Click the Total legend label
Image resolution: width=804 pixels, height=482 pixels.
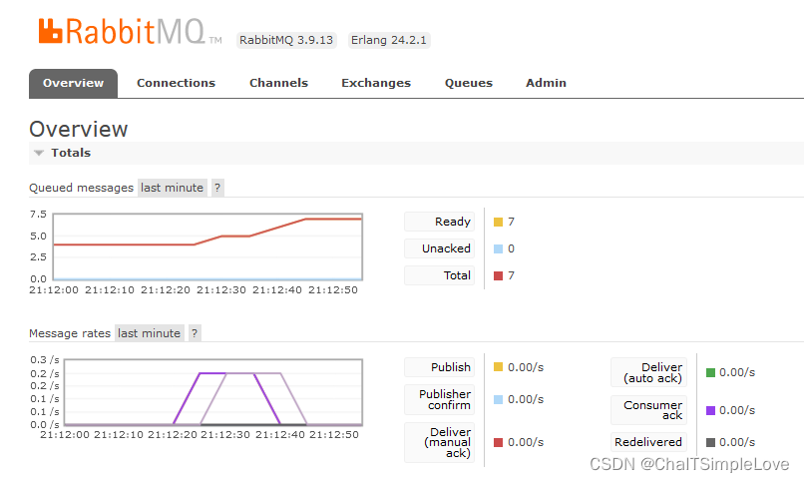pos(440,275)
